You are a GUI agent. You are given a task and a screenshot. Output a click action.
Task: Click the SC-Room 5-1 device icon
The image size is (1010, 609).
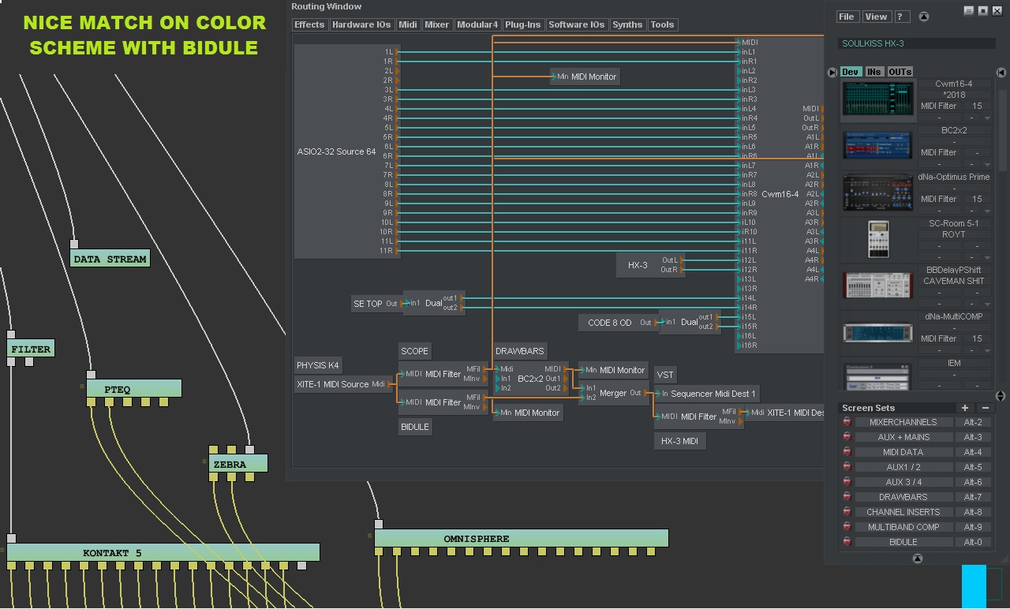click(x=878, y=239)
